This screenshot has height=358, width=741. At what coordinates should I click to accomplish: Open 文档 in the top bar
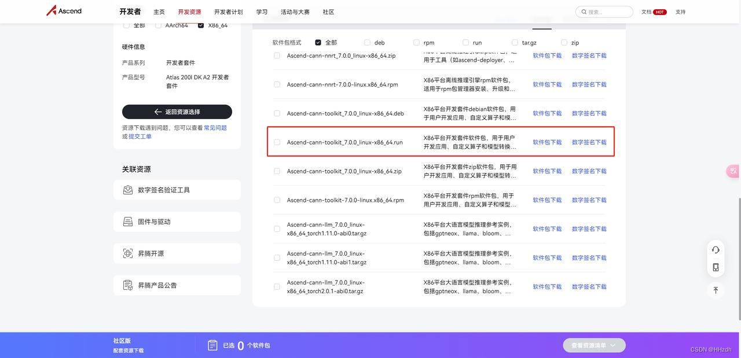click(646, 12)
